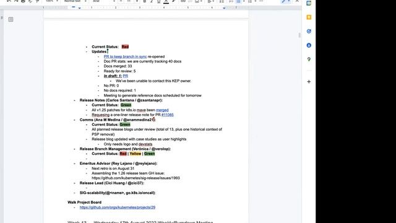The height and width of the screenshot is (223, 396).
Task: Click the 'Release Lead (Cici Huang / @cici37)' heading
Action: pyautogui.click(x=112, y=183)
